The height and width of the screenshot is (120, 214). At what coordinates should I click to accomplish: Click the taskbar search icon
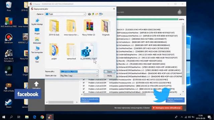click(x=11, y=117)
